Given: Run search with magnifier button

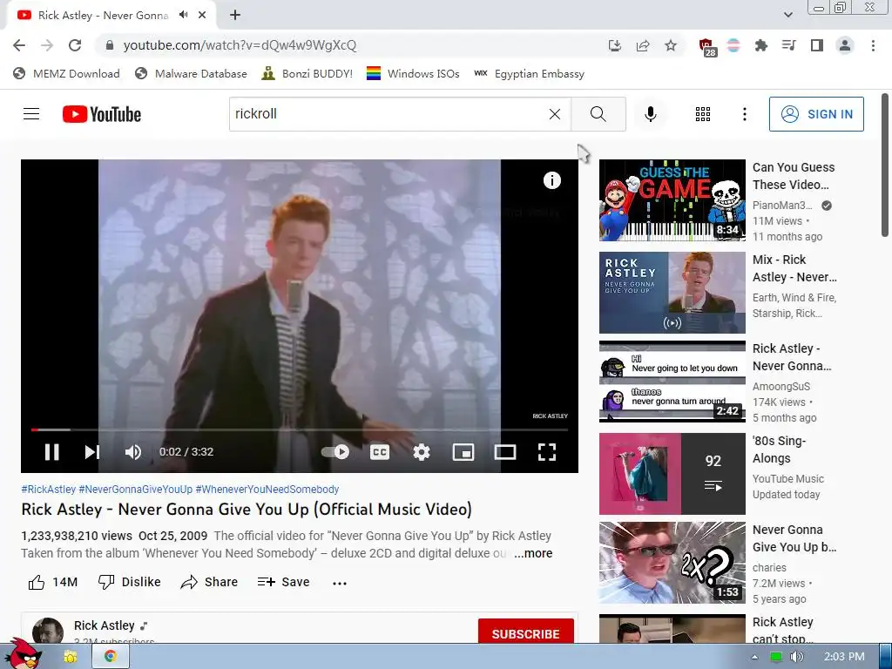Looking at the screenshot, I should [598, 114].
